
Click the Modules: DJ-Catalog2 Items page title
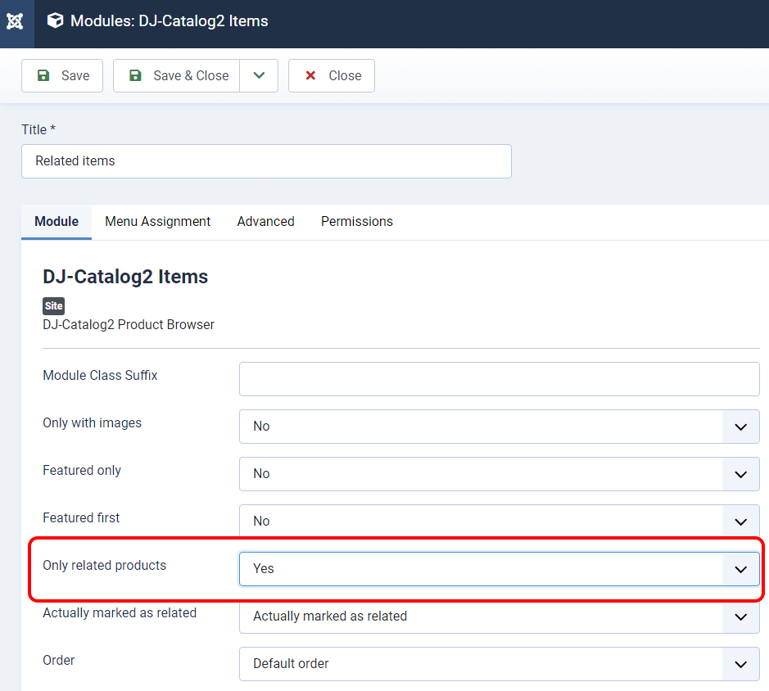(x=170, y=21)
